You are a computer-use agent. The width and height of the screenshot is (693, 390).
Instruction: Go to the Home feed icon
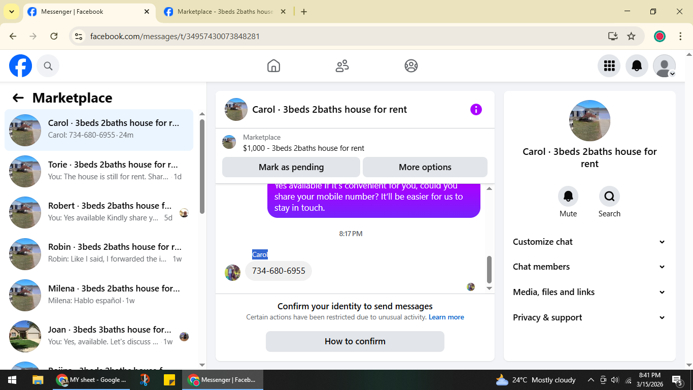[273, 66]
